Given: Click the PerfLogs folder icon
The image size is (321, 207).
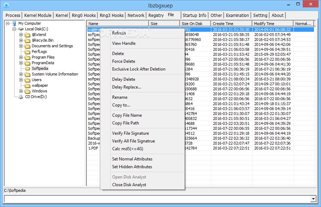Looking at the screenshot, I should (x=28, y=52).
